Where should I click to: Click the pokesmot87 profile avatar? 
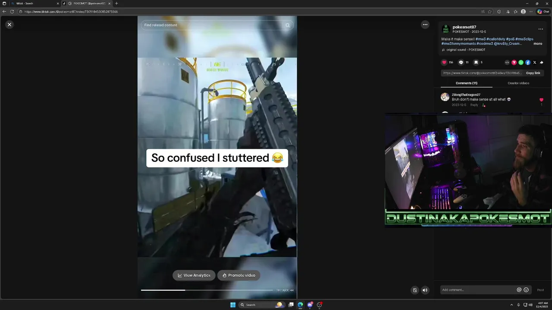coord(446,29)
